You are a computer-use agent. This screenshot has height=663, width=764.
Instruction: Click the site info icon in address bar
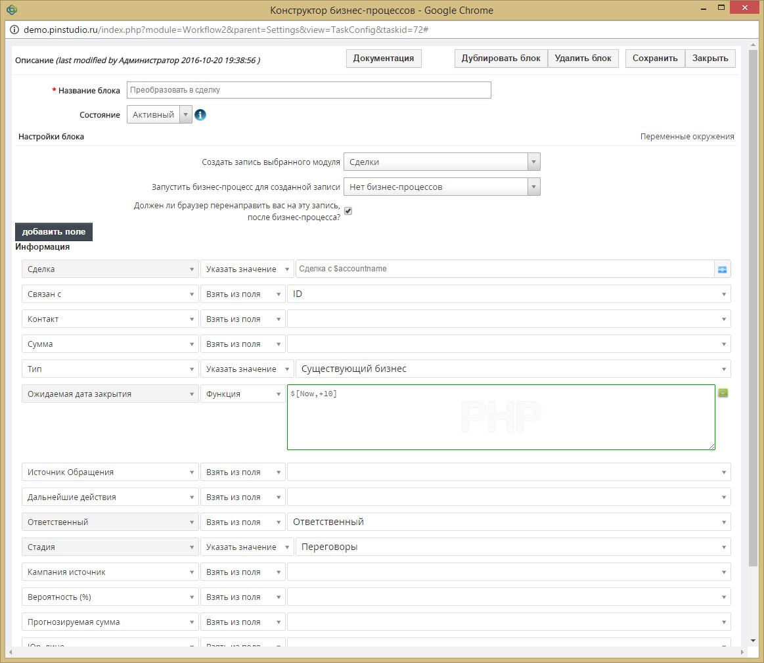pyautogui.click(x=14, y=30)
